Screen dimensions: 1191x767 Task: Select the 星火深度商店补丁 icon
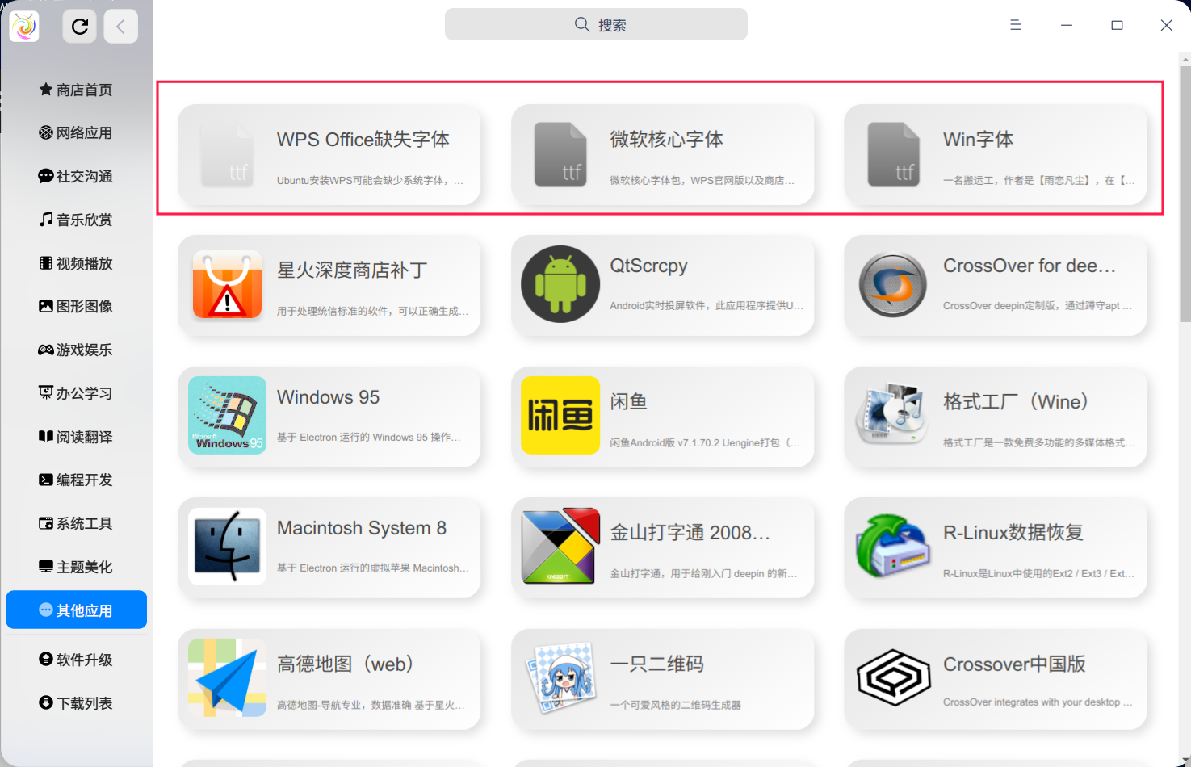[x=227, y=285]
